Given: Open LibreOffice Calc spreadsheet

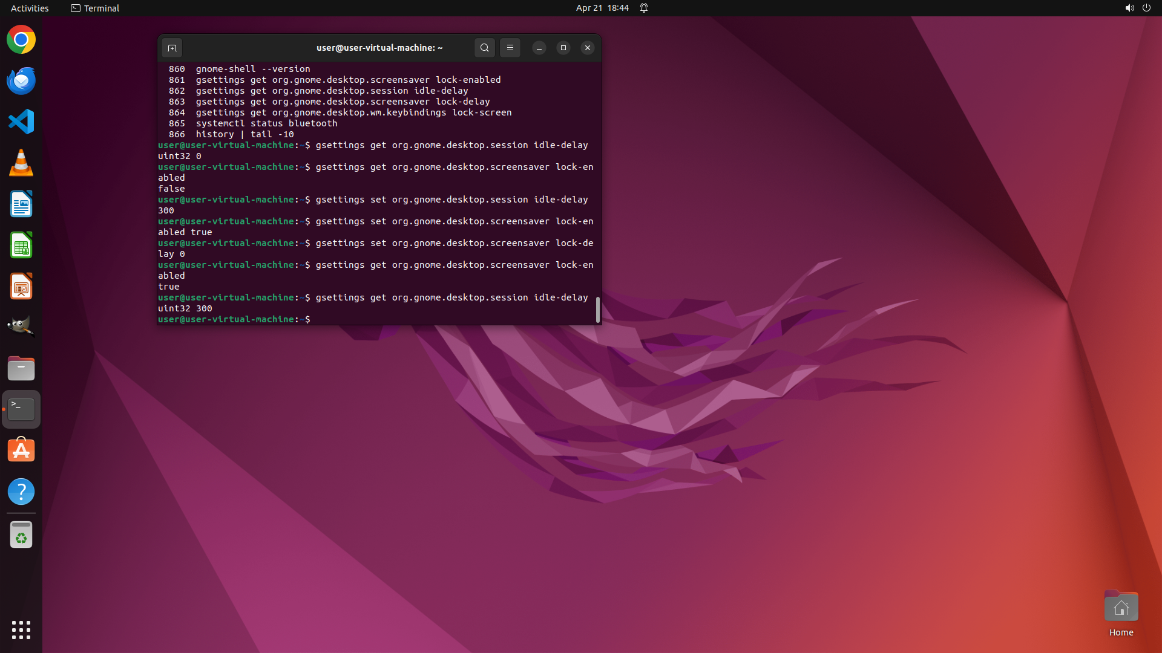Looking at the screenshot, I should 21,245.
